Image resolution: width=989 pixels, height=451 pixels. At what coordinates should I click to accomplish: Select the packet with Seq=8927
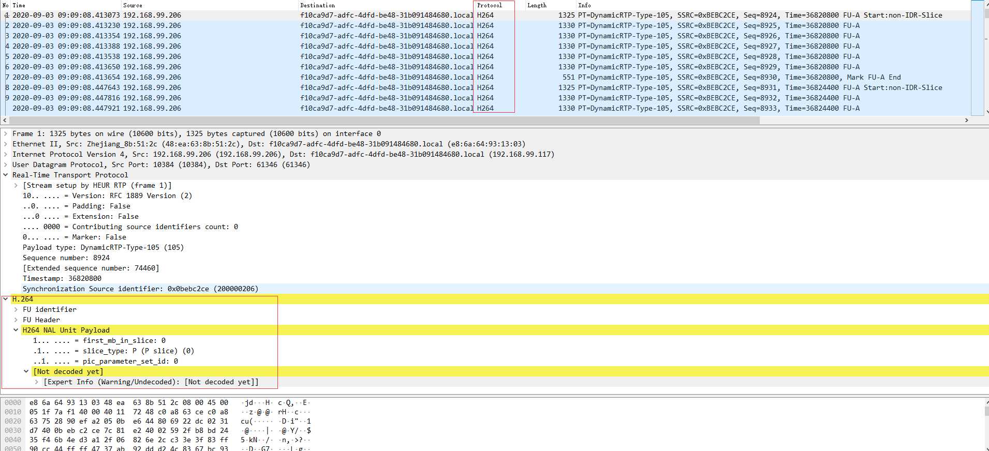[485, 46]
